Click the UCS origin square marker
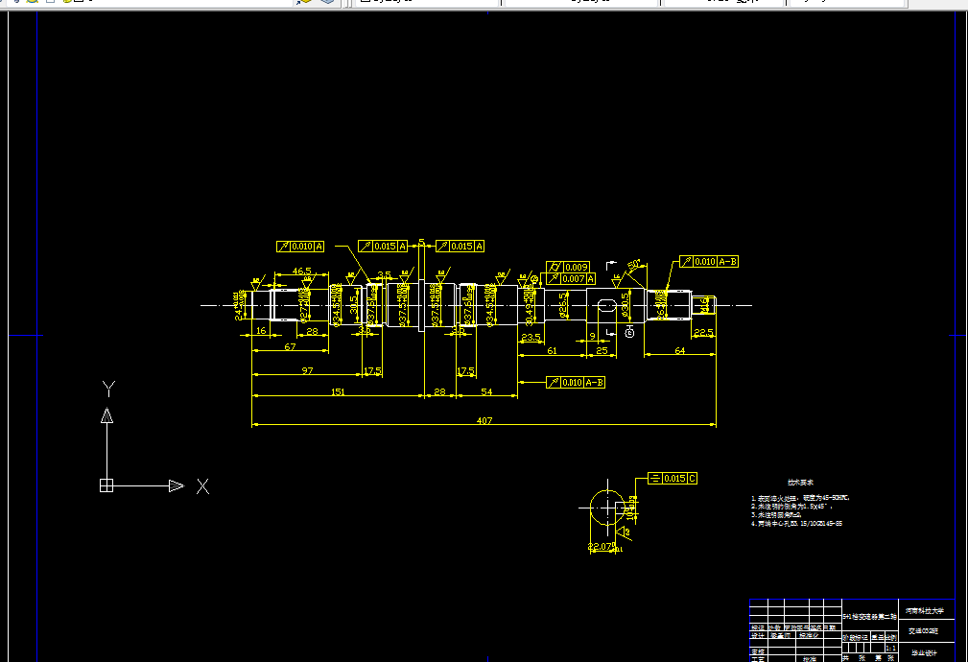This screenshot has height=662, width=968. coord(106,485)
